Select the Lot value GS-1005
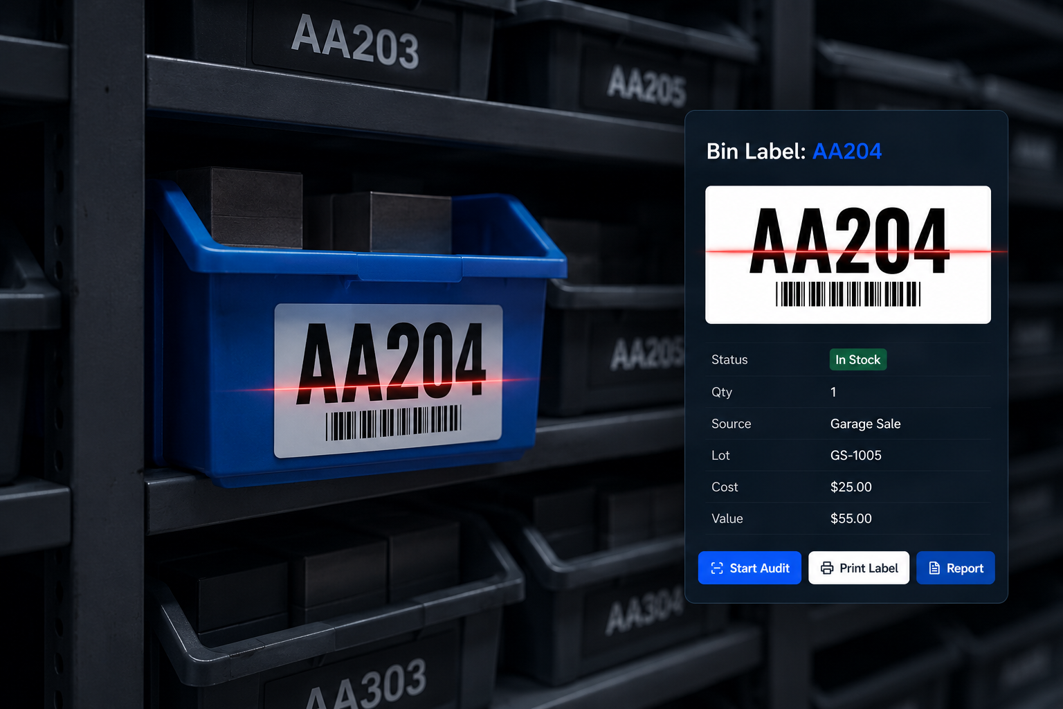 (x=856, y=456)
